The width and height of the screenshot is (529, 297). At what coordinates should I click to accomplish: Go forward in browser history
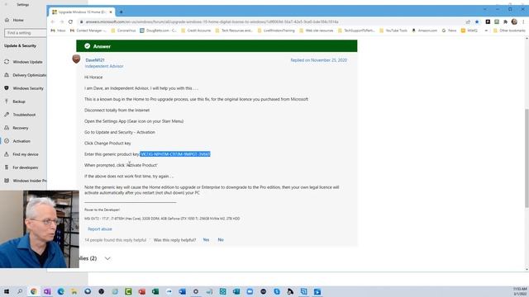point(62,22)
